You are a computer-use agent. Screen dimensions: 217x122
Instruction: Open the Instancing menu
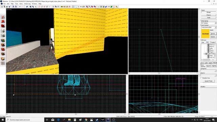27,4
